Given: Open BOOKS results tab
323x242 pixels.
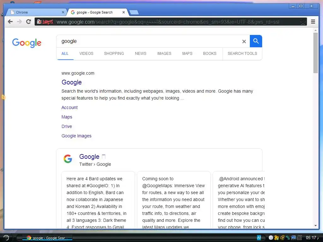Looking at the screenshot, I should [x=210, y=54].
